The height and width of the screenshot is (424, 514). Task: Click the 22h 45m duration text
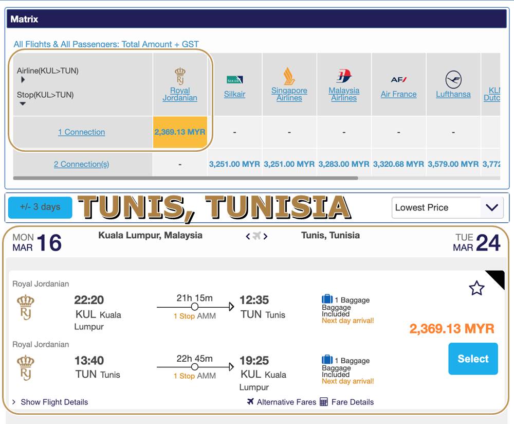point(195,358)
